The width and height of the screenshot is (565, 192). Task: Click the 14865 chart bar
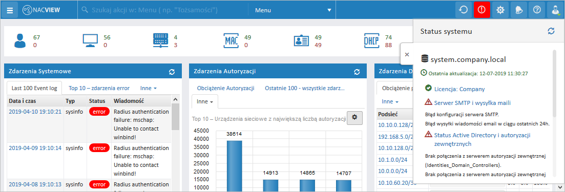pyautogui.click(x=307, y=185)
